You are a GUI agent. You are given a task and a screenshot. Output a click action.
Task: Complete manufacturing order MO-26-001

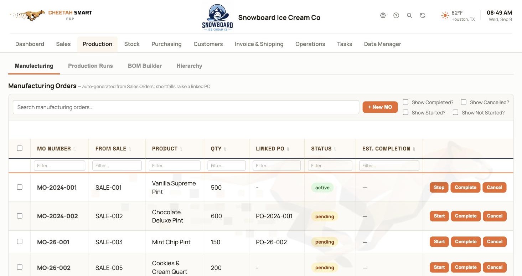[x=466, y=242]
